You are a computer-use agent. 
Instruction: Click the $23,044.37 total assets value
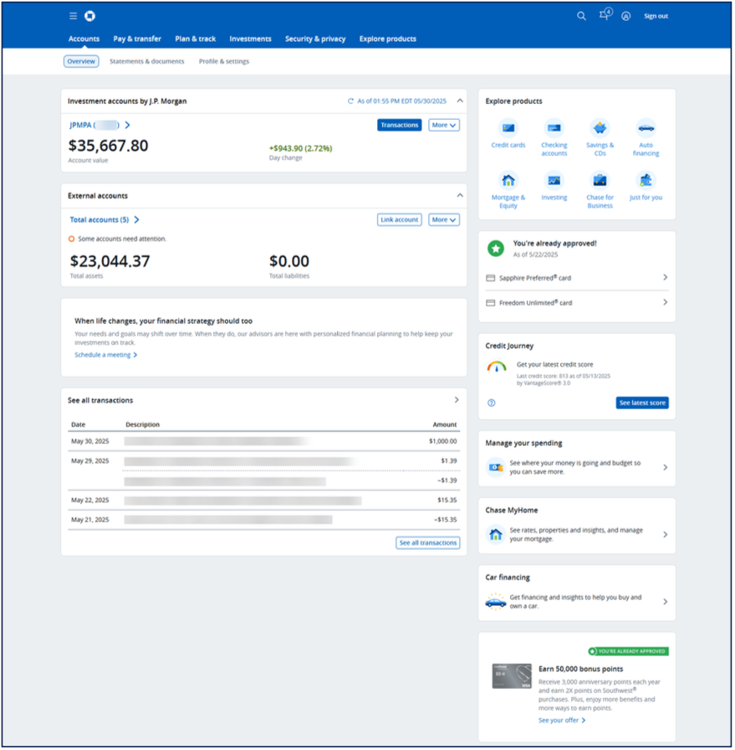point(110,262)
